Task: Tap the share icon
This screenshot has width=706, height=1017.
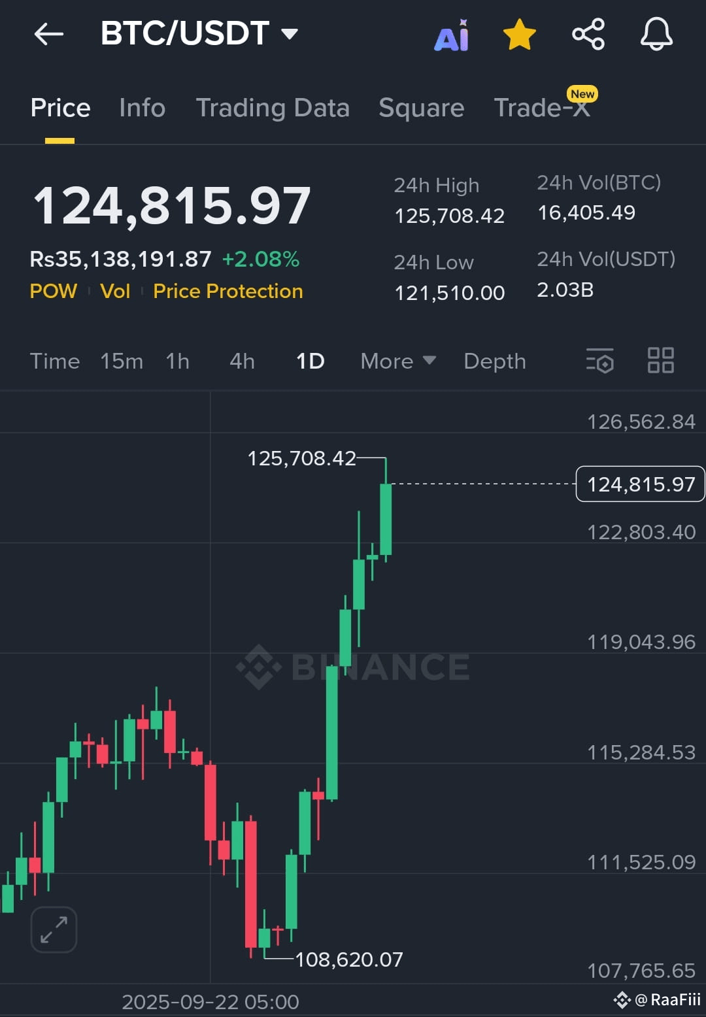Action: tap(588, 35)
